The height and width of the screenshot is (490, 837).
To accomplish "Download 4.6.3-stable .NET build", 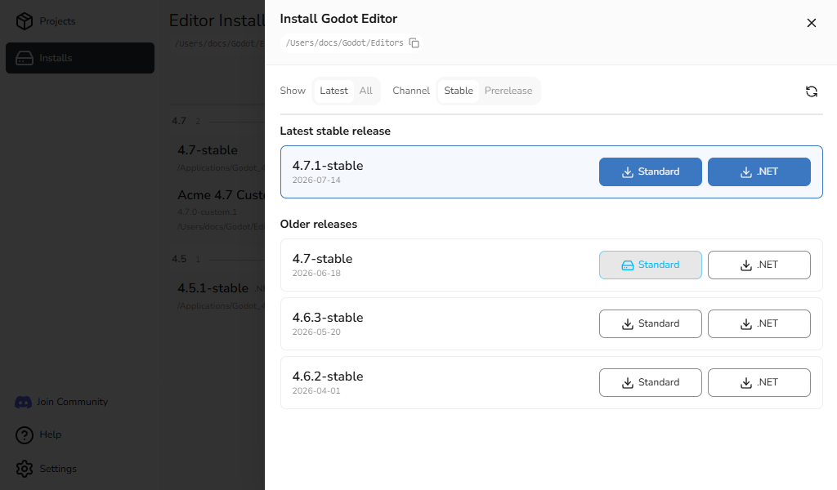I will pos(759,323).
